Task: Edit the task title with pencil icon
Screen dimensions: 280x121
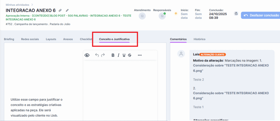Action: pyautogui.click(x=67, y=10)
